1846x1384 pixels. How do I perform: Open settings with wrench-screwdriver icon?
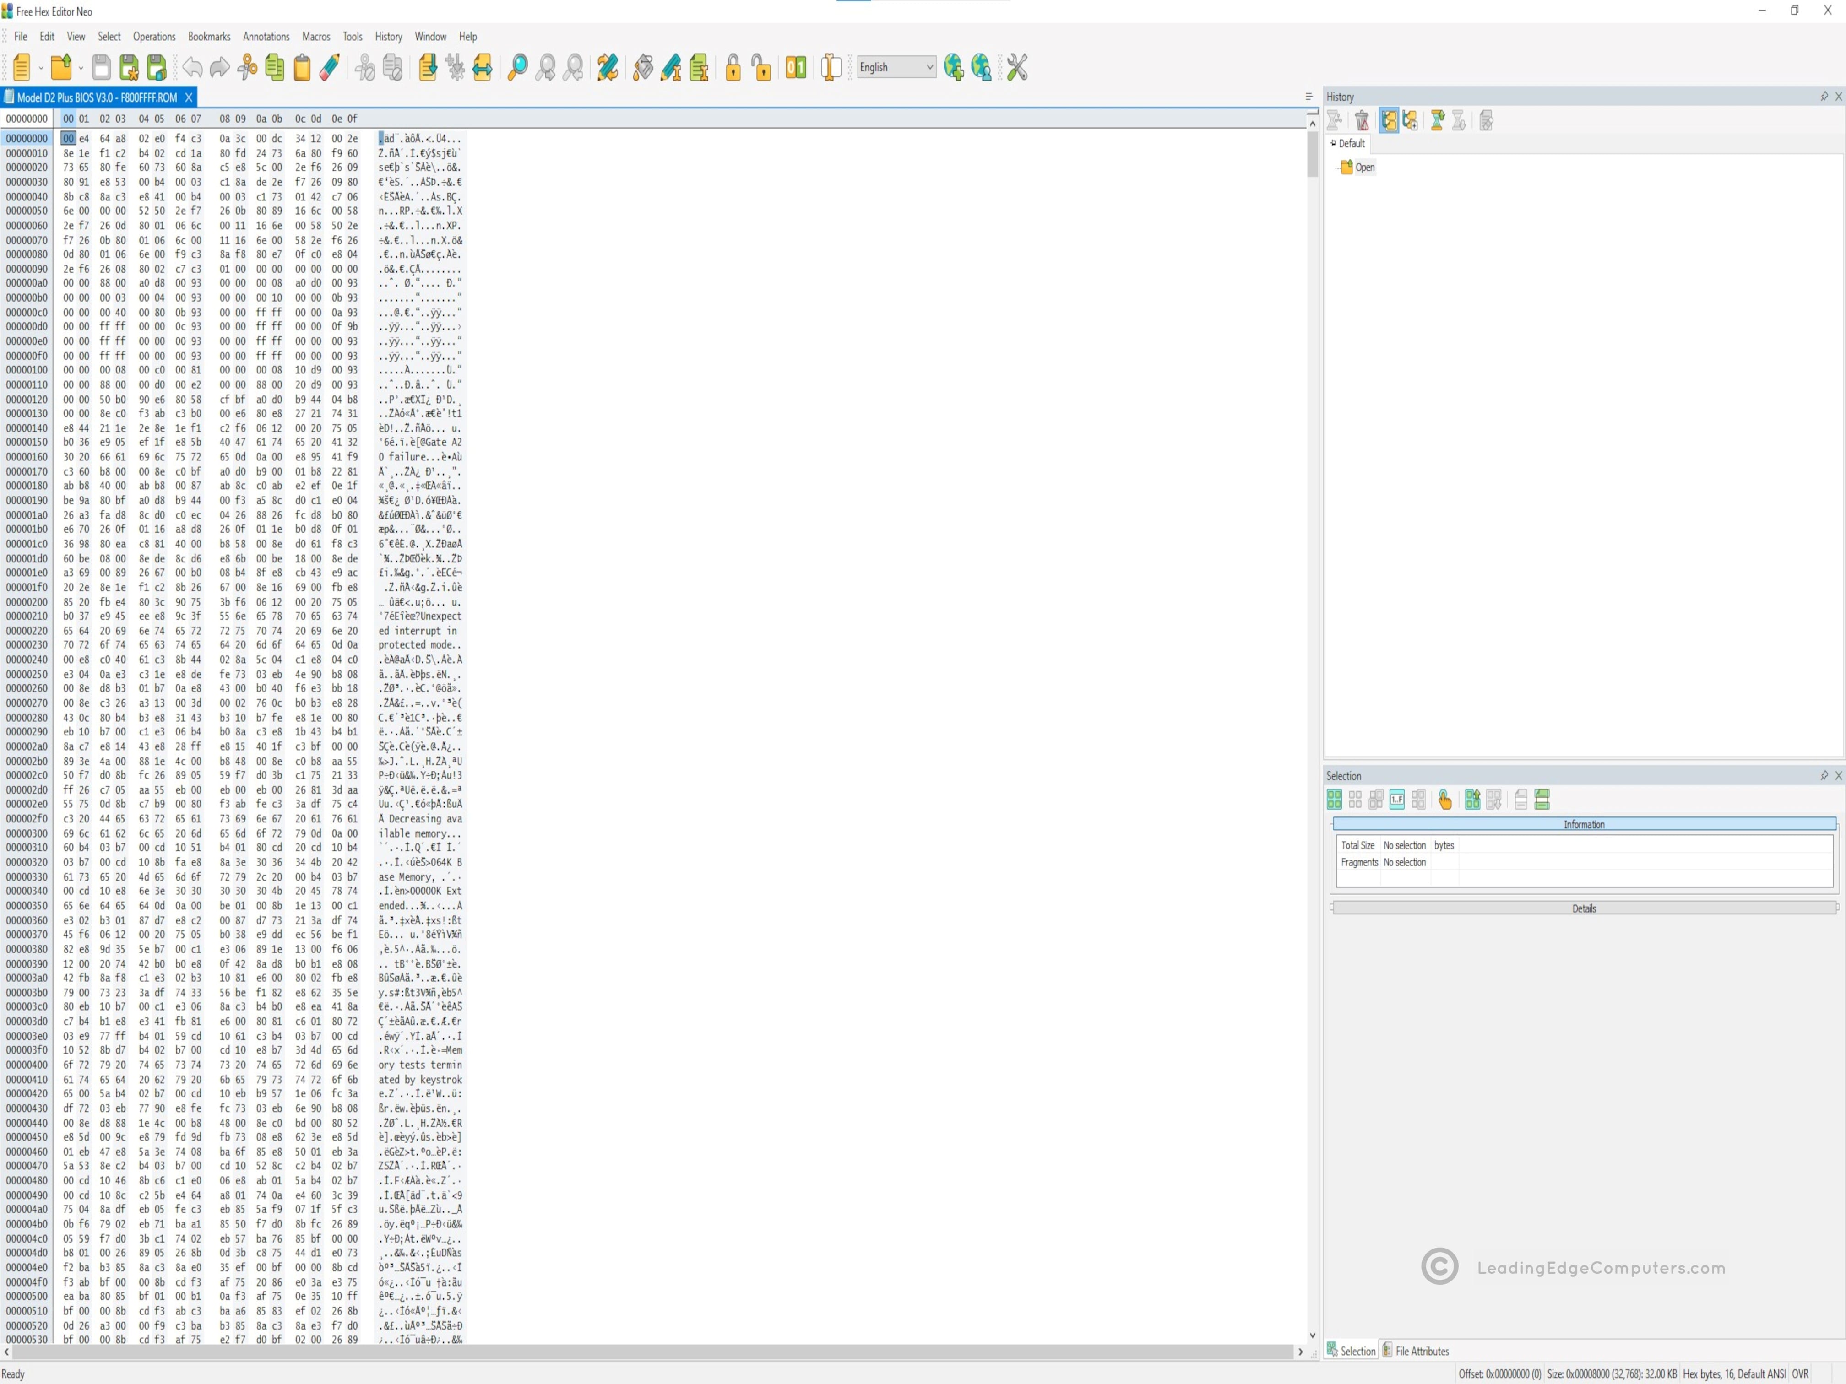pyautogui.click(x=1016, y=68)
